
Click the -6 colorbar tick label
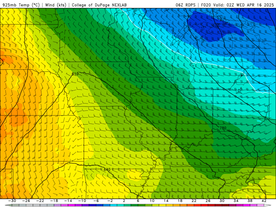[x=96, y=201]
